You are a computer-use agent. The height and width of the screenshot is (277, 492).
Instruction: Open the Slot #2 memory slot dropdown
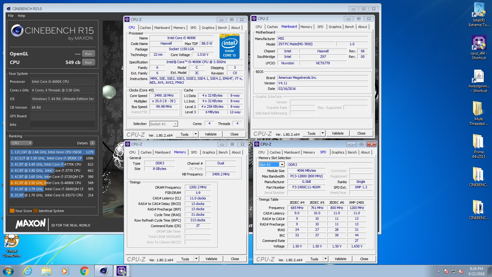point(272,165)
